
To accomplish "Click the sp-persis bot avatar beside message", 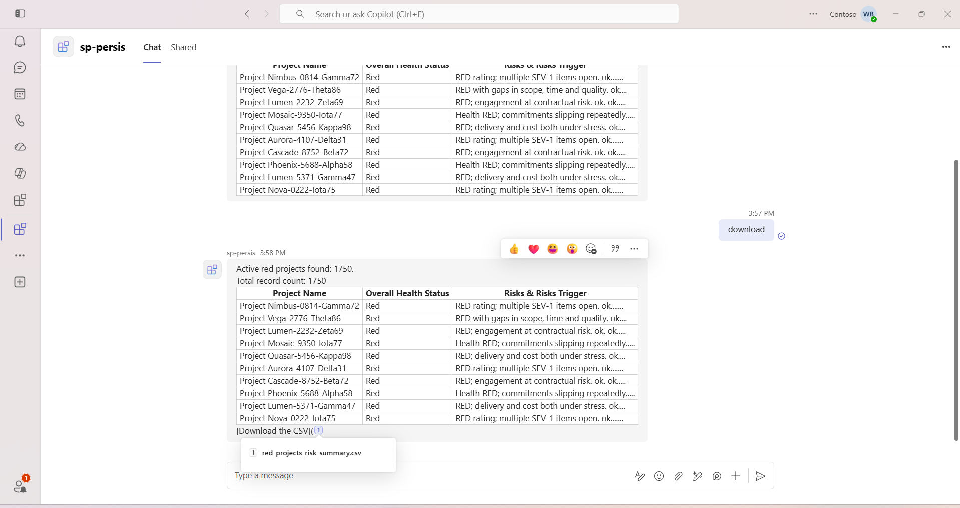I will (212, 270).
